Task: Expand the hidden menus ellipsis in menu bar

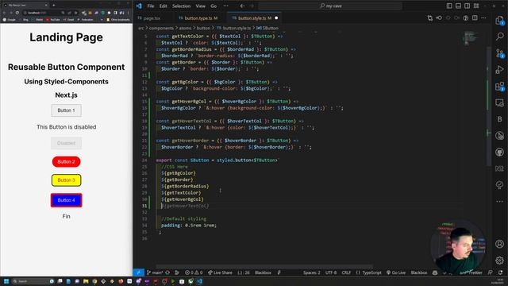Action: (x=225, y=6)
